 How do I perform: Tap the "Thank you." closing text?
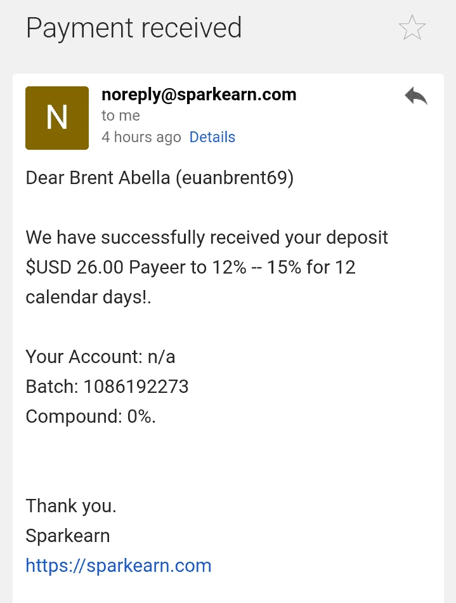(70, 506)
